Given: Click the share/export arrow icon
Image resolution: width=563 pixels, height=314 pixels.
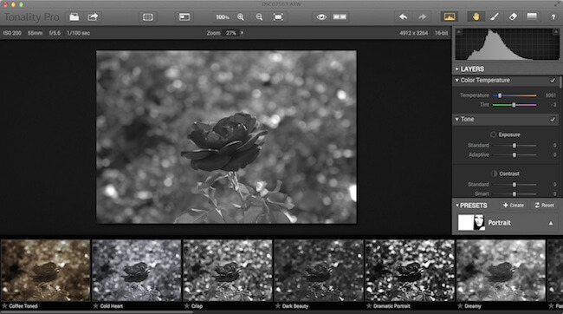Looking at the screenshot, I should 93,16.
